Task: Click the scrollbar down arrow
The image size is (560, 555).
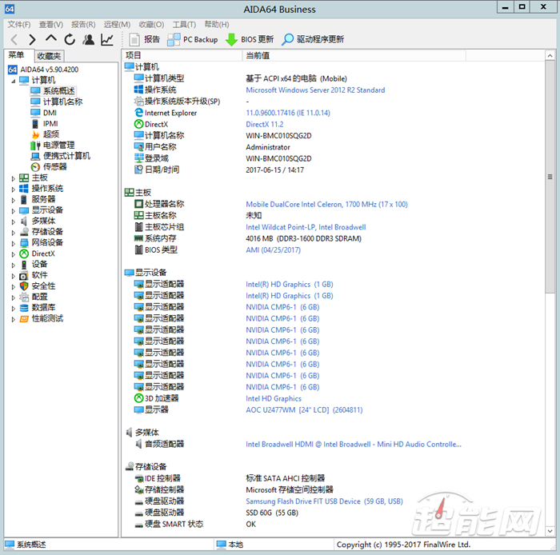Action: pyautogui.click(x=550, y=531)
